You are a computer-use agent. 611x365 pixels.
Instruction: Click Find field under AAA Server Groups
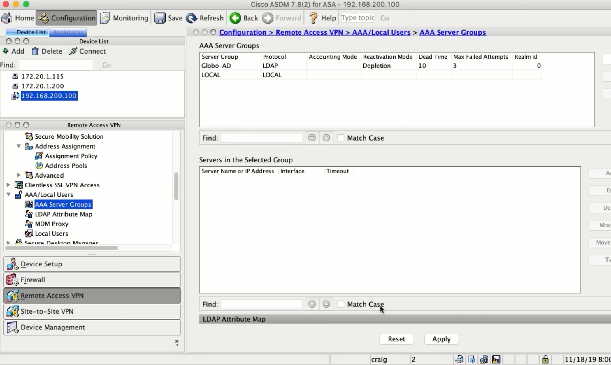[x=261, y=138]
